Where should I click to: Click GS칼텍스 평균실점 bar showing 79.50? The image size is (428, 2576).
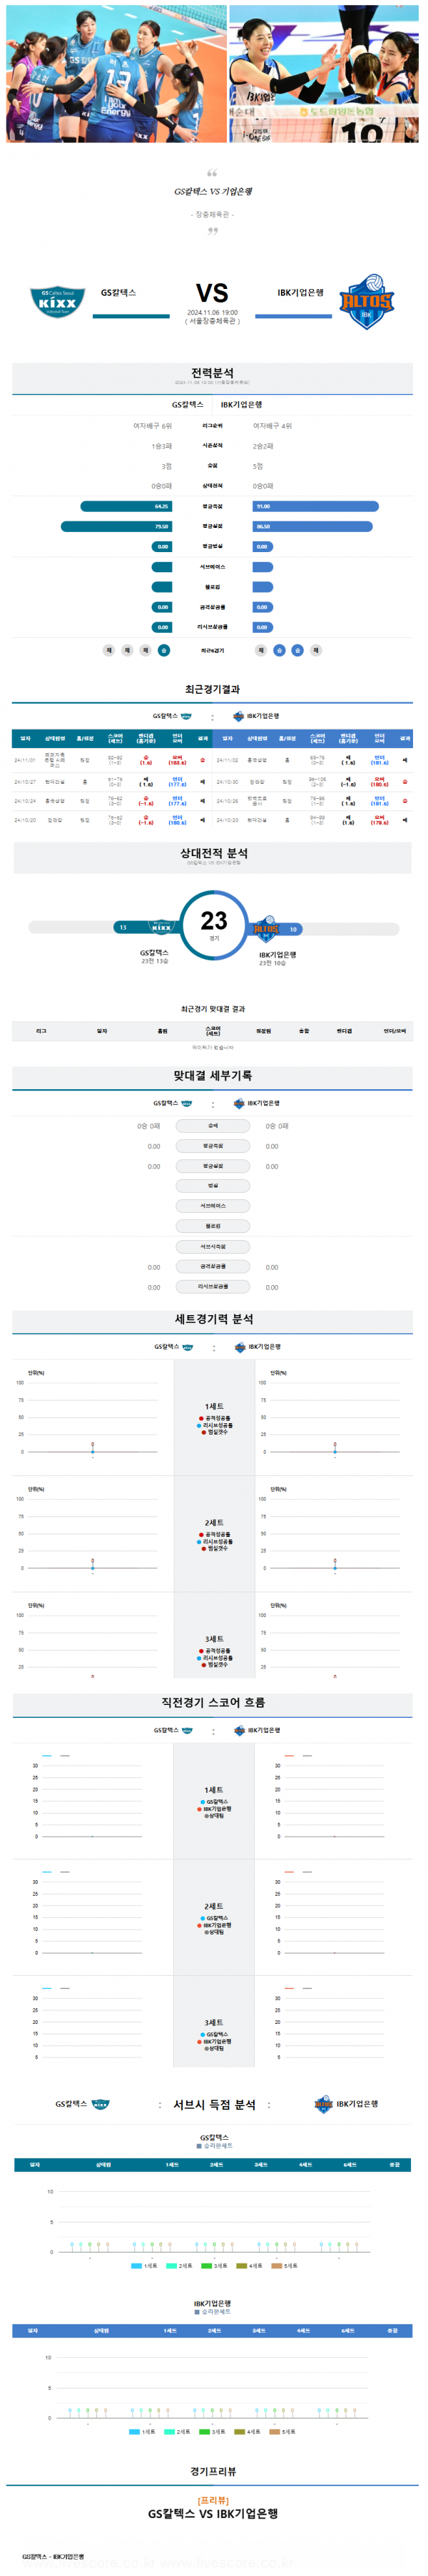pyautogui.click(x=116, y=526)
